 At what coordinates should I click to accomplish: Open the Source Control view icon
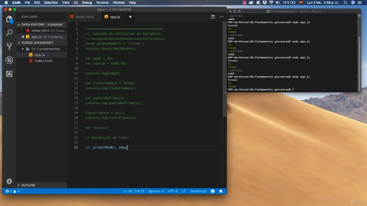(9, 46)
